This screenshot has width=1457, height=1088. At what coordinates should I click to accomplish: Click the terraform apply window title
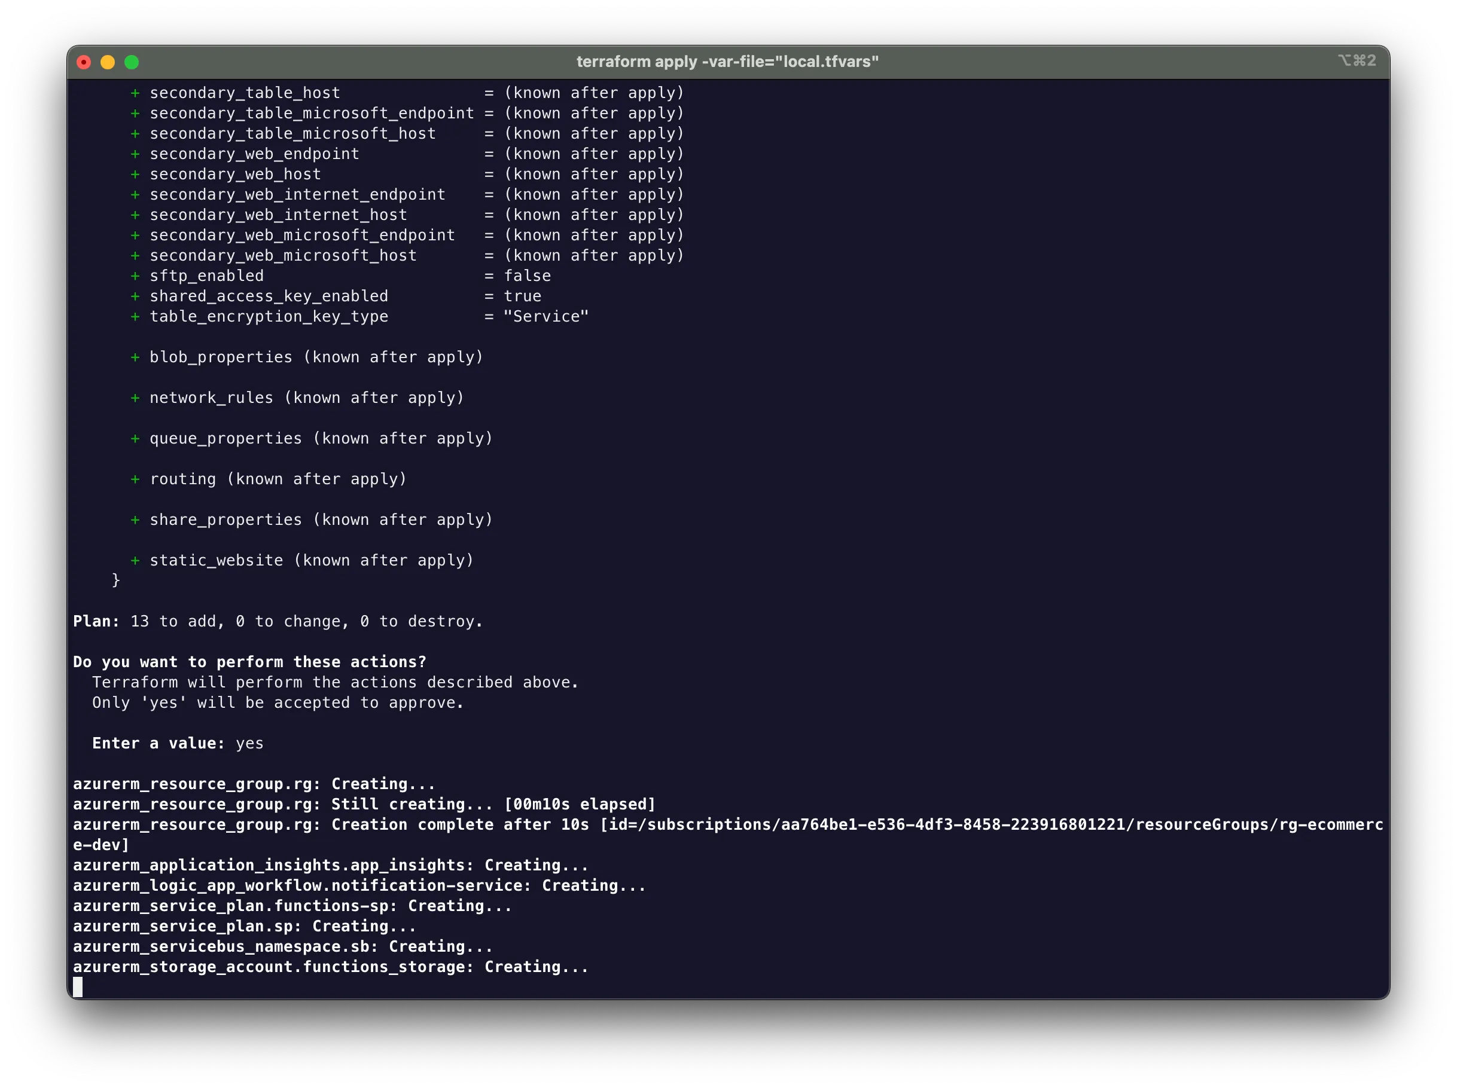(x=727, y=61)
